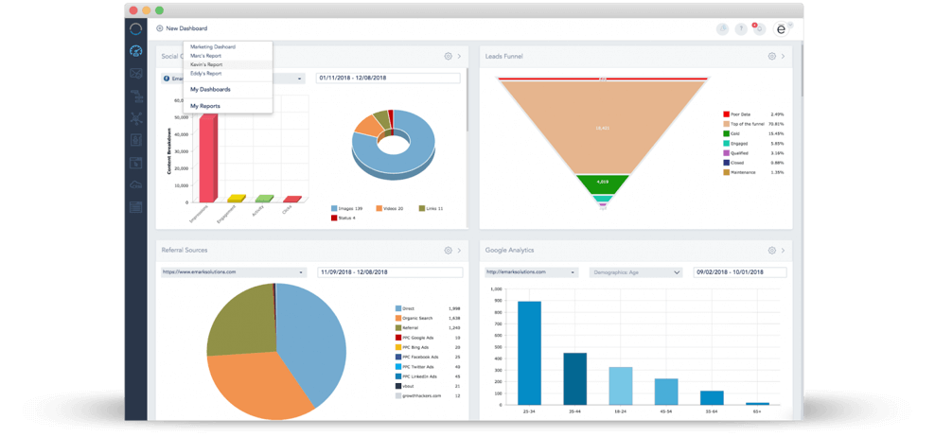The width and height of the screenshot is (935, 437).
Task: Open the Dashboard speedometer icon in sidebar
Action: click(136, 51)
